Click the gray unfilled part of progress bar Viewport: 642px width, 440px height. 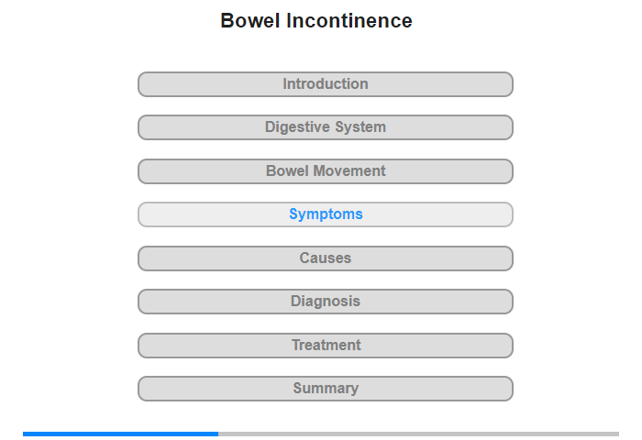tap(418, 434)
